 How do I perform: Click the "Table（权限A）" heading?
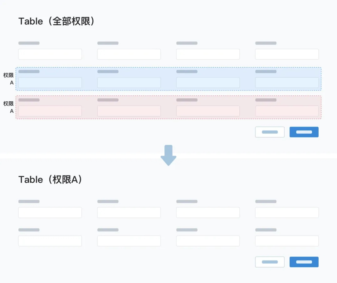50,180
